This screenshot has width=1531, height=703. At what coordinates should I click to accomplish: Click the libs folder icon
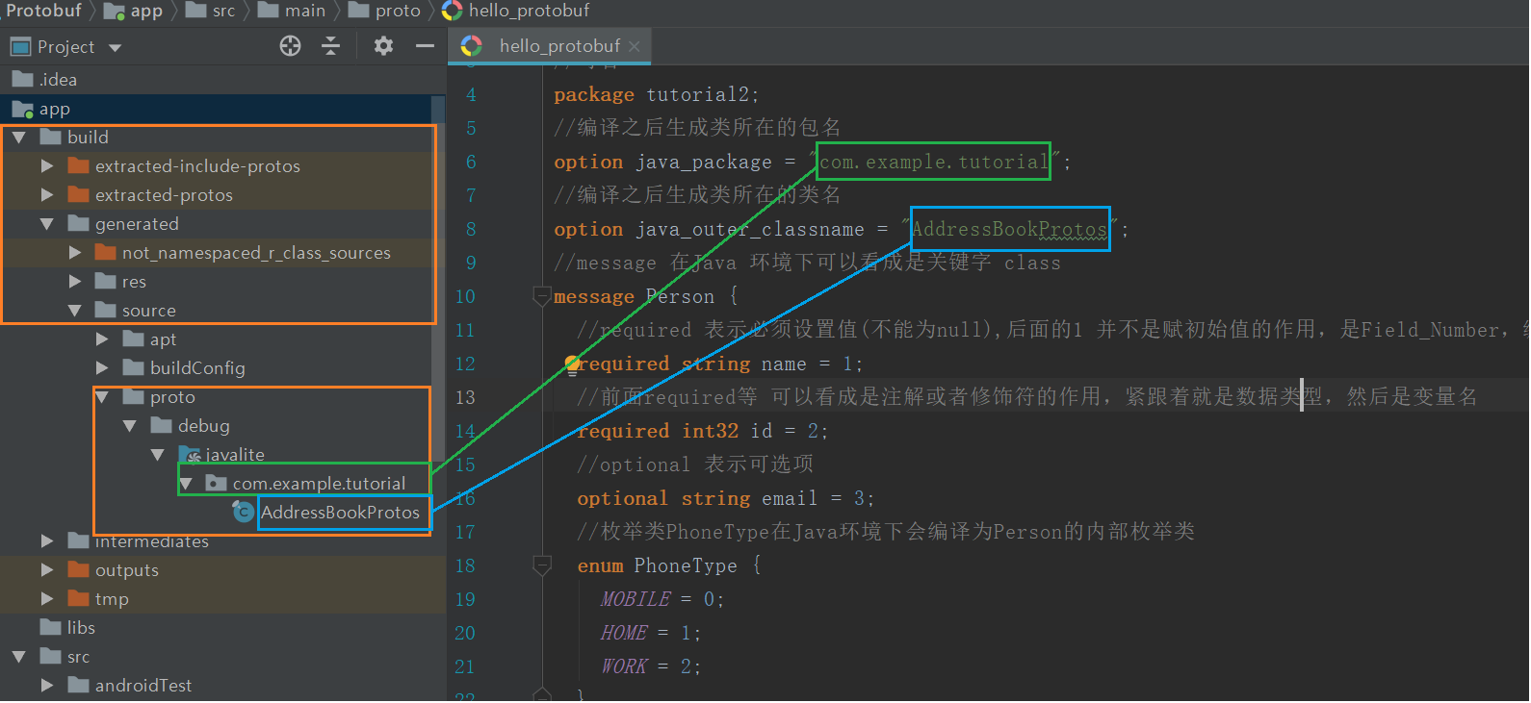pyautogui.click(x=51, y=627)
